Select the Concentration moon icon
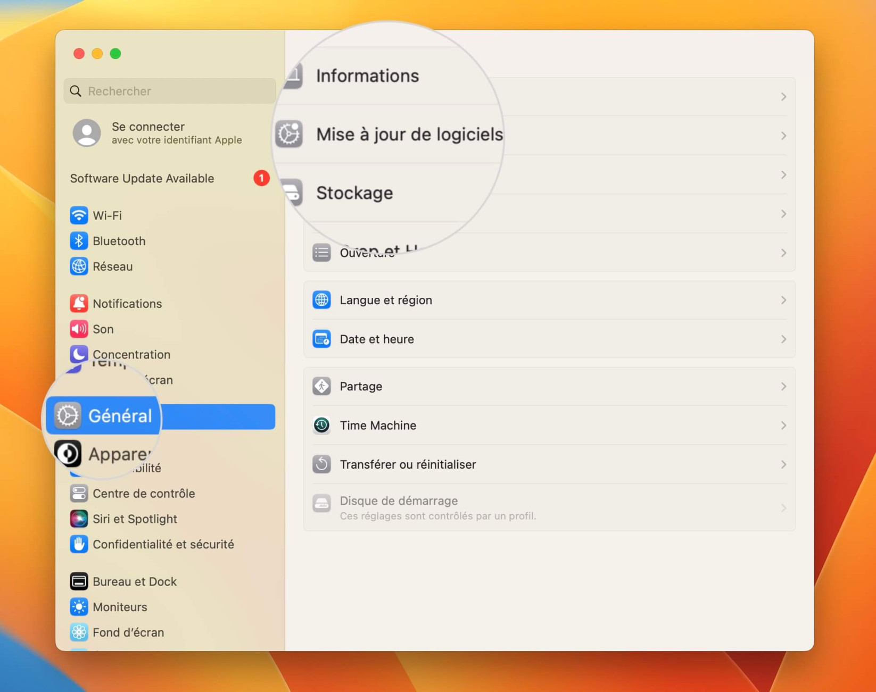876x692 pixels. (x=79, y=354)
